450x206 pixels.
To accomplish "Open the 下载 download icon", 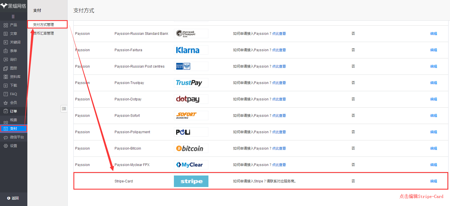I will point(6,85).
